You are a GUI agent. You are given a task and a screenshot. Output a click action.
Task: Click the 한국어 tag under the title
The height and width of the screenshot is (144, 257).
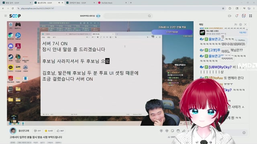point(13,142)
